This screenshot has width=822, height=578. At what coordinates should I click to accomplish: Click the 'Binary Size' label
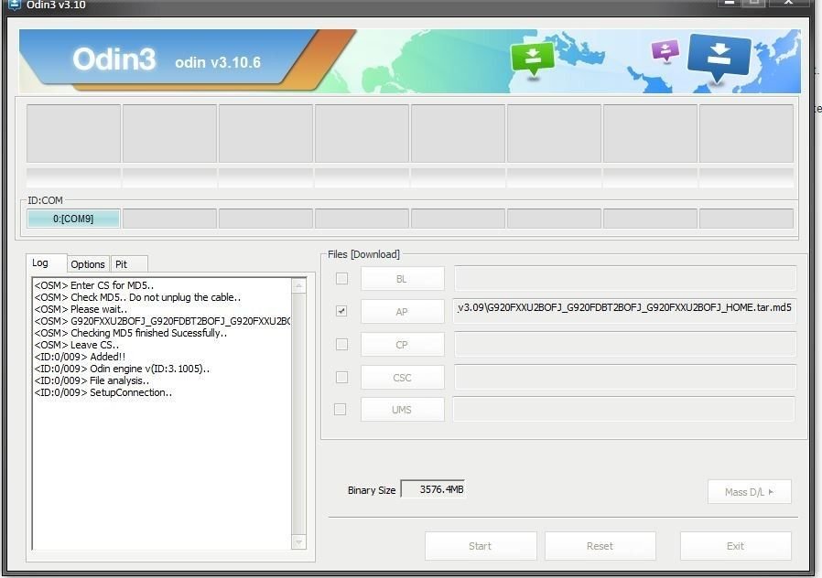pyautogui.click(x=372, y=490)
